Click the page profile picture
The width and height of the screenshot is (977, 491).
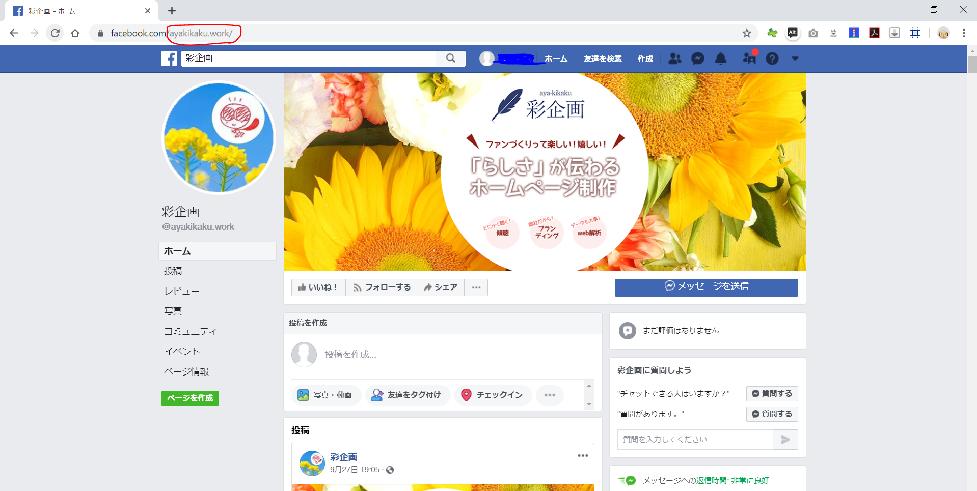coord(219,137)
